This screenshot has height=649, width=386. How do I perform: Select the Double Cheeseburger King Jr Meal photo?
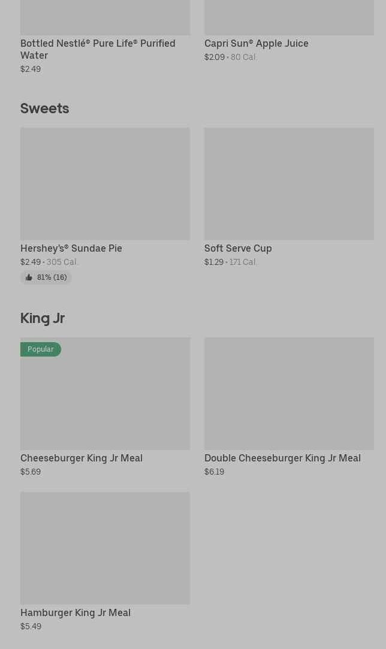[x=289, y=393]
